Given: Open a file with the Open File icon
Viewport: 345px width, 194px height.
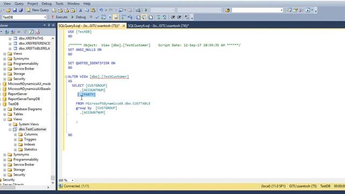Looking at the screenshot, I should pyautogui.click(x=9, y=10).
